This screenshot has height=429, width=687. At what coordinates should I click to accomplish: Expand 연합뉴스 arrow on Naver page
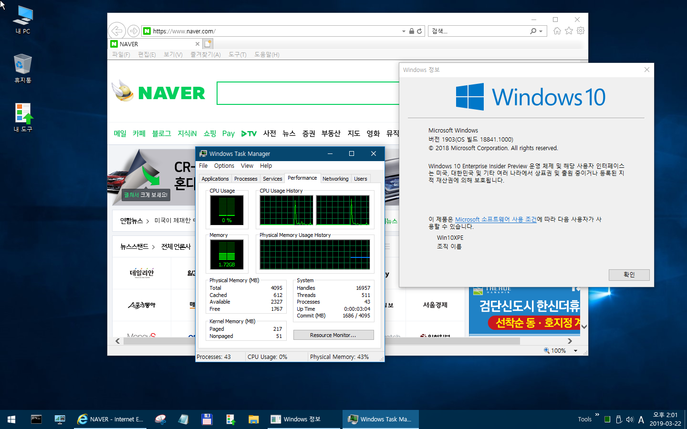pos(147,221)
